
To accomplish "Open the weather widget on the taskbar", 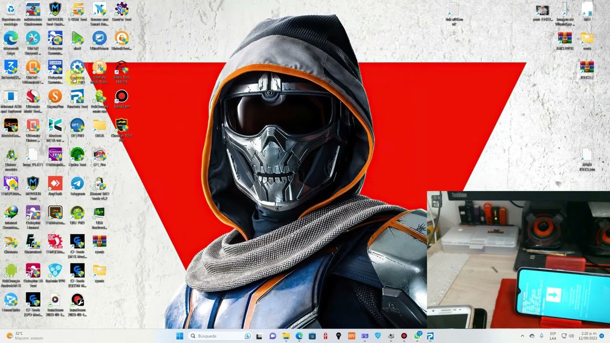I will [x=25, y=336].
